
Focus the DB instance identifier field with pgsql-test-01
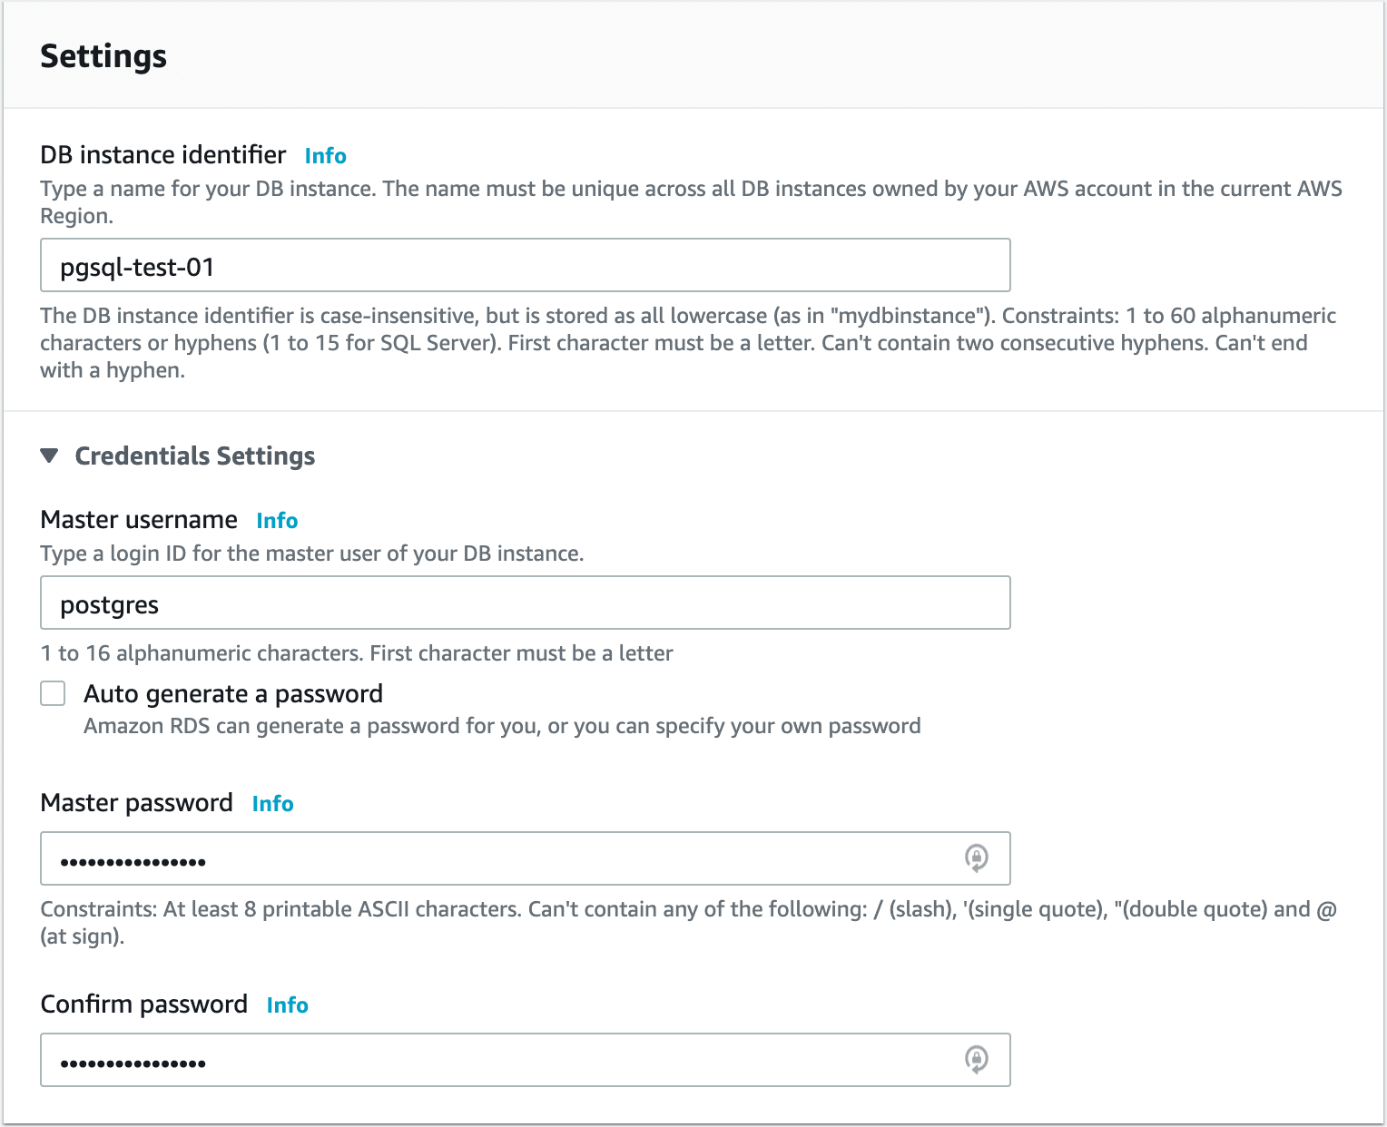(x=525, y=266)
